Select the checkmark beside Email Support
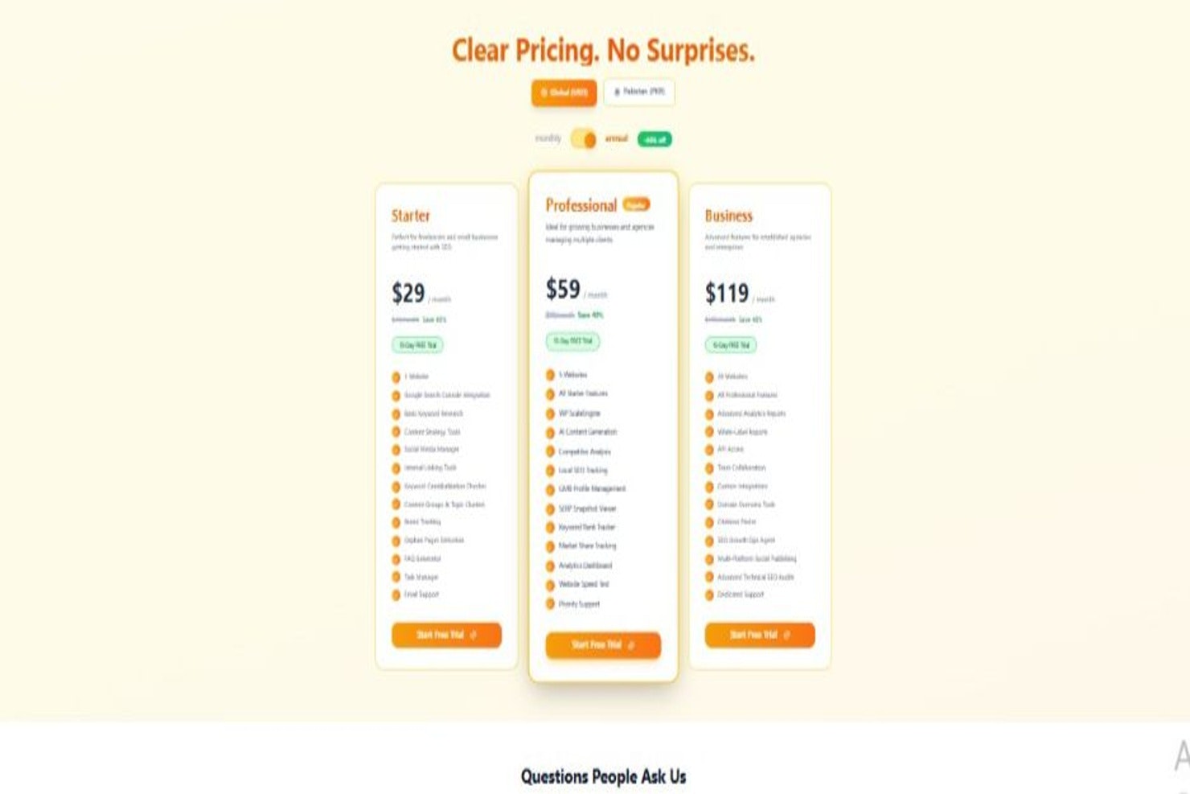 395,595
